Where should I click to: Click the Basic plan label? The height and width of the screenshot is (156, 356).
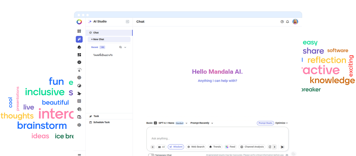click(x=149, y=123)
